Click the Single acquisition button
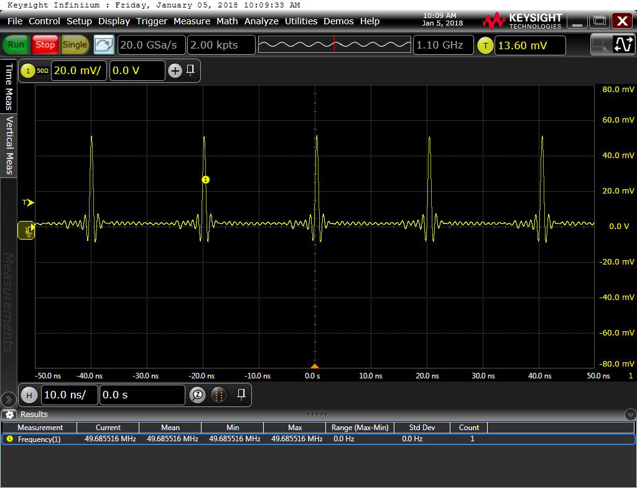637x488 pixels. [x=75, y=45]
